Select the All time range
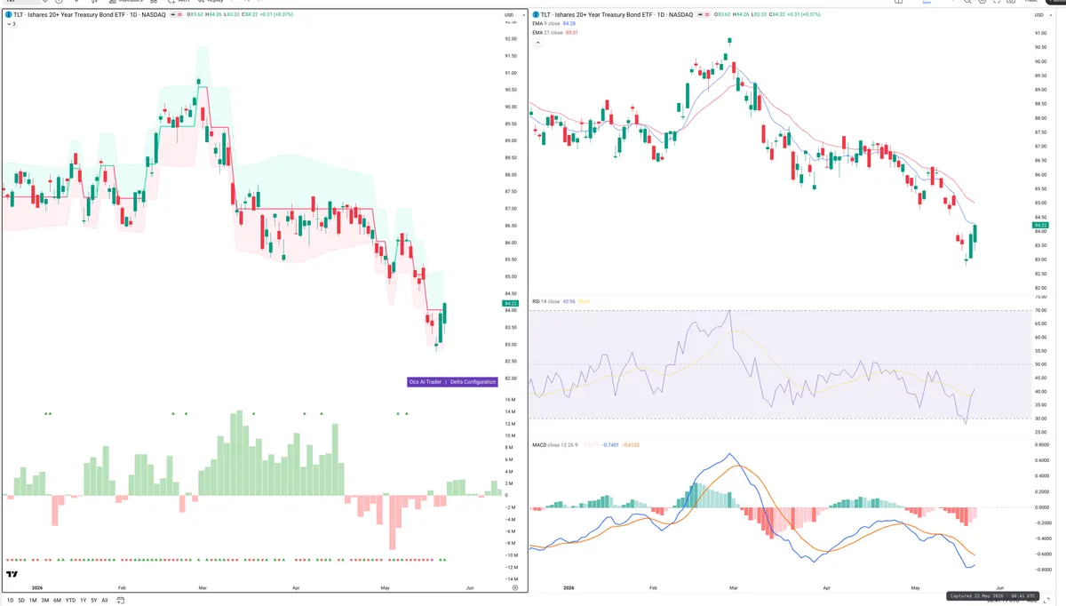 (105, 601)
